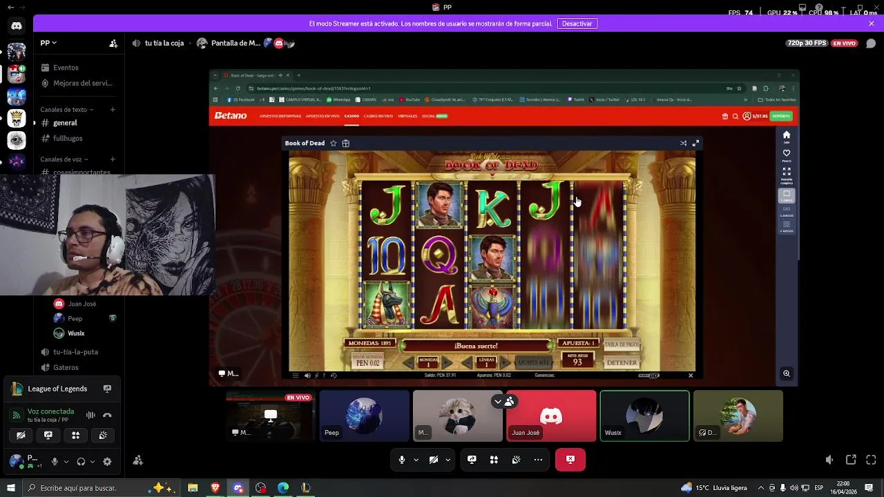Open activities icon in call controls

(x=494, y=460)
